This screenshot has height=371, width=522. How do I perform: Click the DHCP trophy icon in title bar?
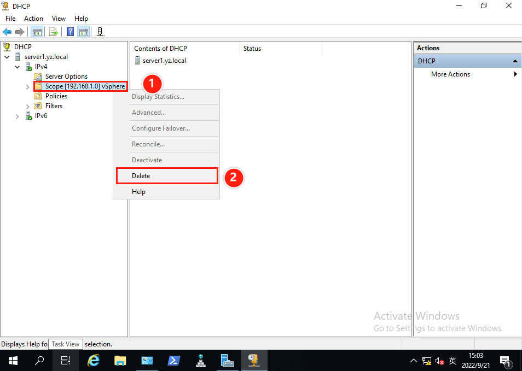(x=5, y=5)
